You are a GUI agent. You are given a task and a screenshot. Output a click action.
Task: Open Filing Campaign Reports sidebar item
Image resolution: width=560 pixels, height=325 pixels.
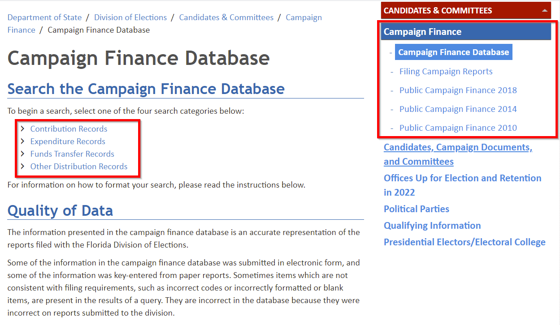[446, 72]
